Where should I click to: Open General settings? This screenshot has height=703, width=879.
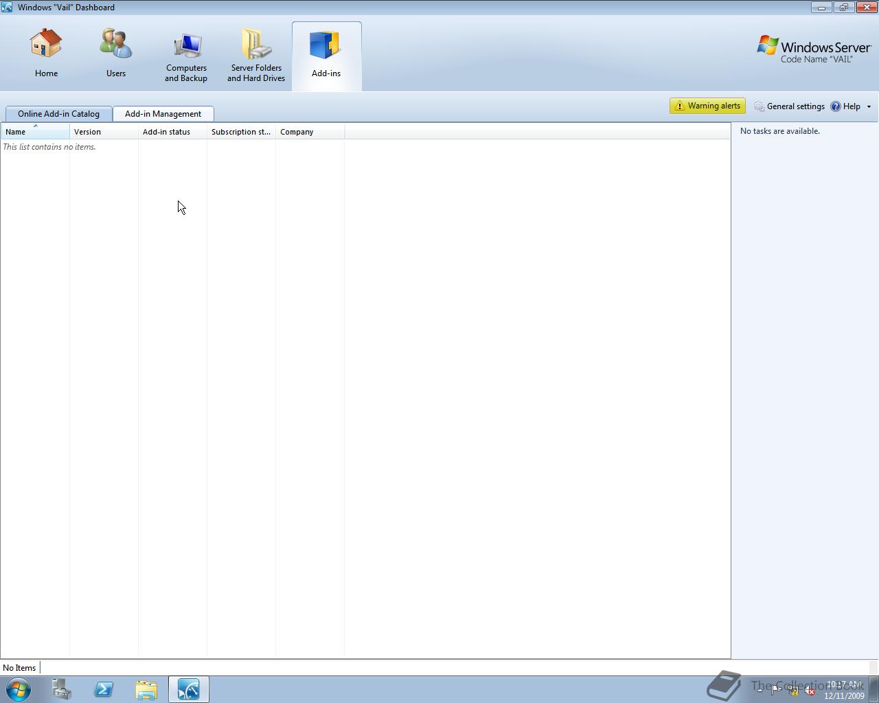click(789, 106)
